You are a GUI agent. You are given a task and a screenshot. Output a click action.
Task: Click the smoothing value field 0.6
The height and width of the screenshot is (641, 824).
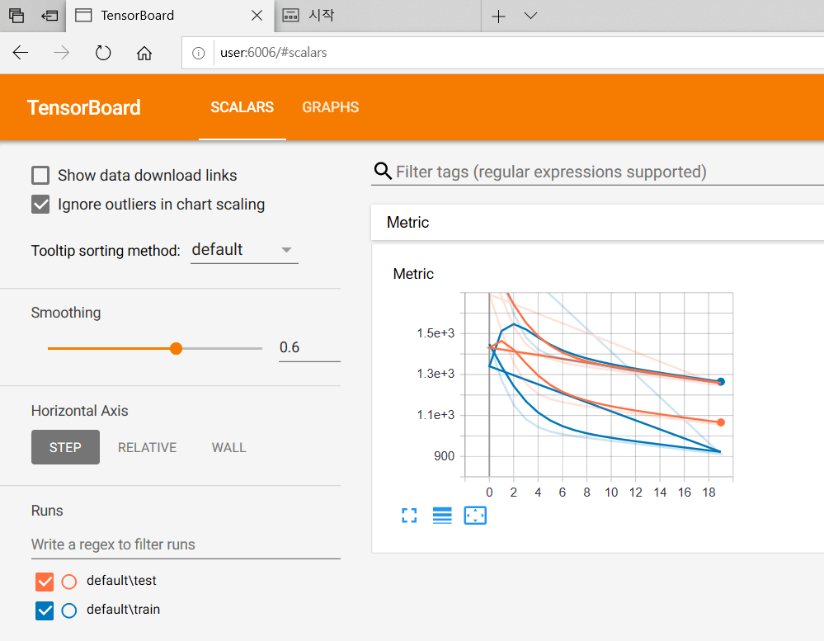coord(309,347)
